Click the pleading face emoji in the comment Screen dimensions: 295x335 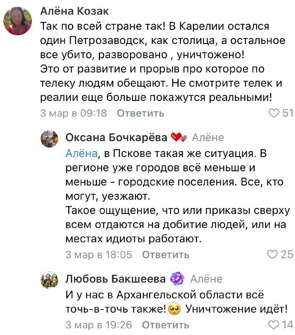[x=173, y=309]
